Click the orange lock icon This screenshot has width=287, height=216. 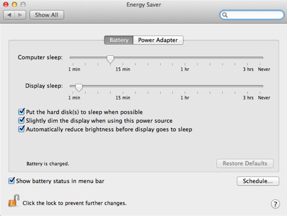[14, 200]
